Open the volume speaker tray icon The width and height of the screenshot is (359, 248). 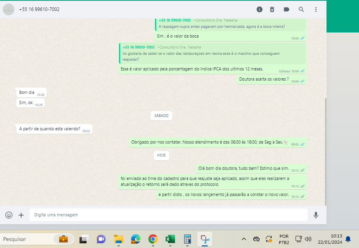pos(308,239)
